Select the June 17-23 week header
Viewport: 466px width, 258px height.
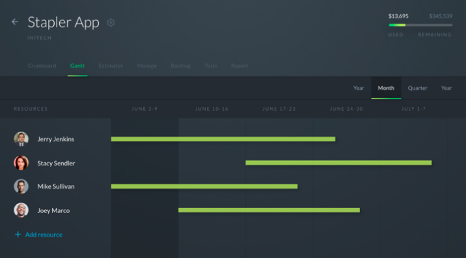[279, 109]
